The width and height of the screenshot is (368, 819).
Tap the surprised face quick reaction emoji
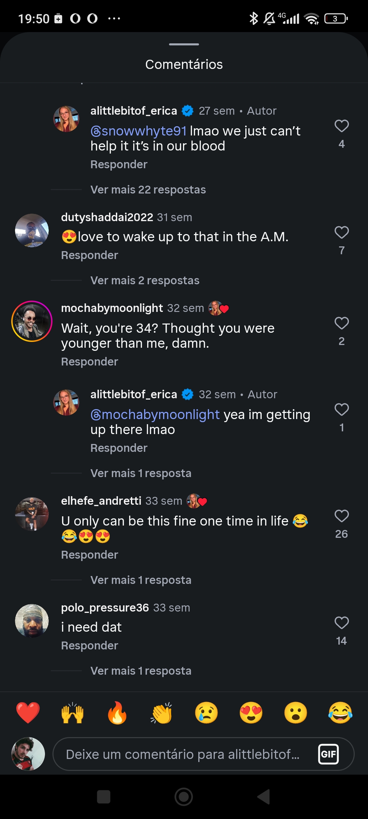coord(296,713)
